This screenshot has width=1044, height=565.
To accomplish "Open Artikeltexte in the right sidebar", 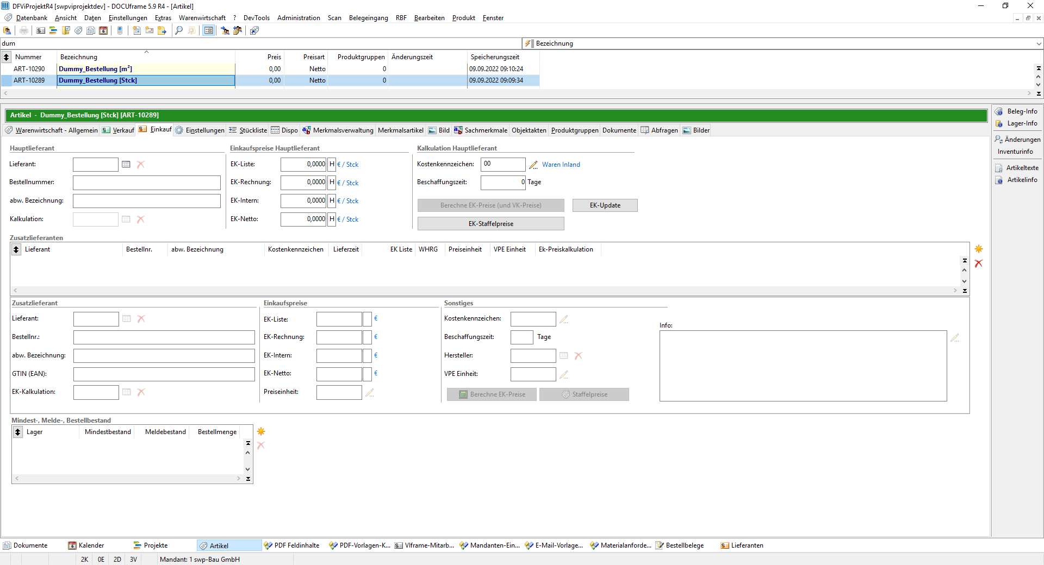I will pos(1017,168).
